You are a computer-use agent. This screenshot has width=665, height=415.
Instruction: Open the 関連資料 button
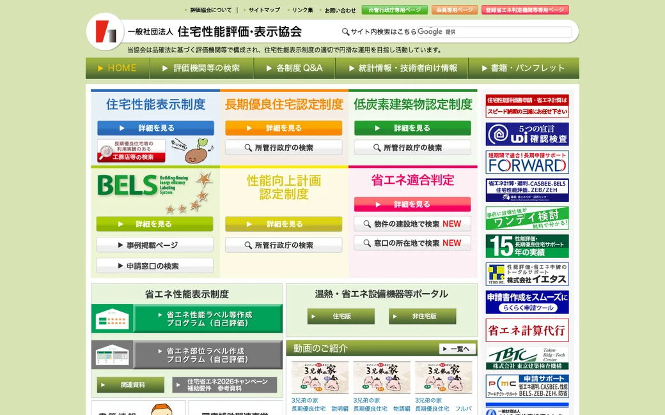pos(130,385)
